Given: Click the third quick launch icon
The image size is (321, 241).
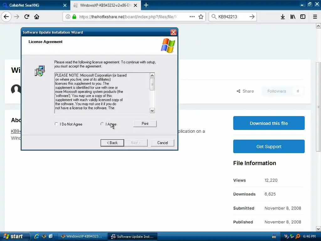Looking at the screenshot, I should click(51, 236).
